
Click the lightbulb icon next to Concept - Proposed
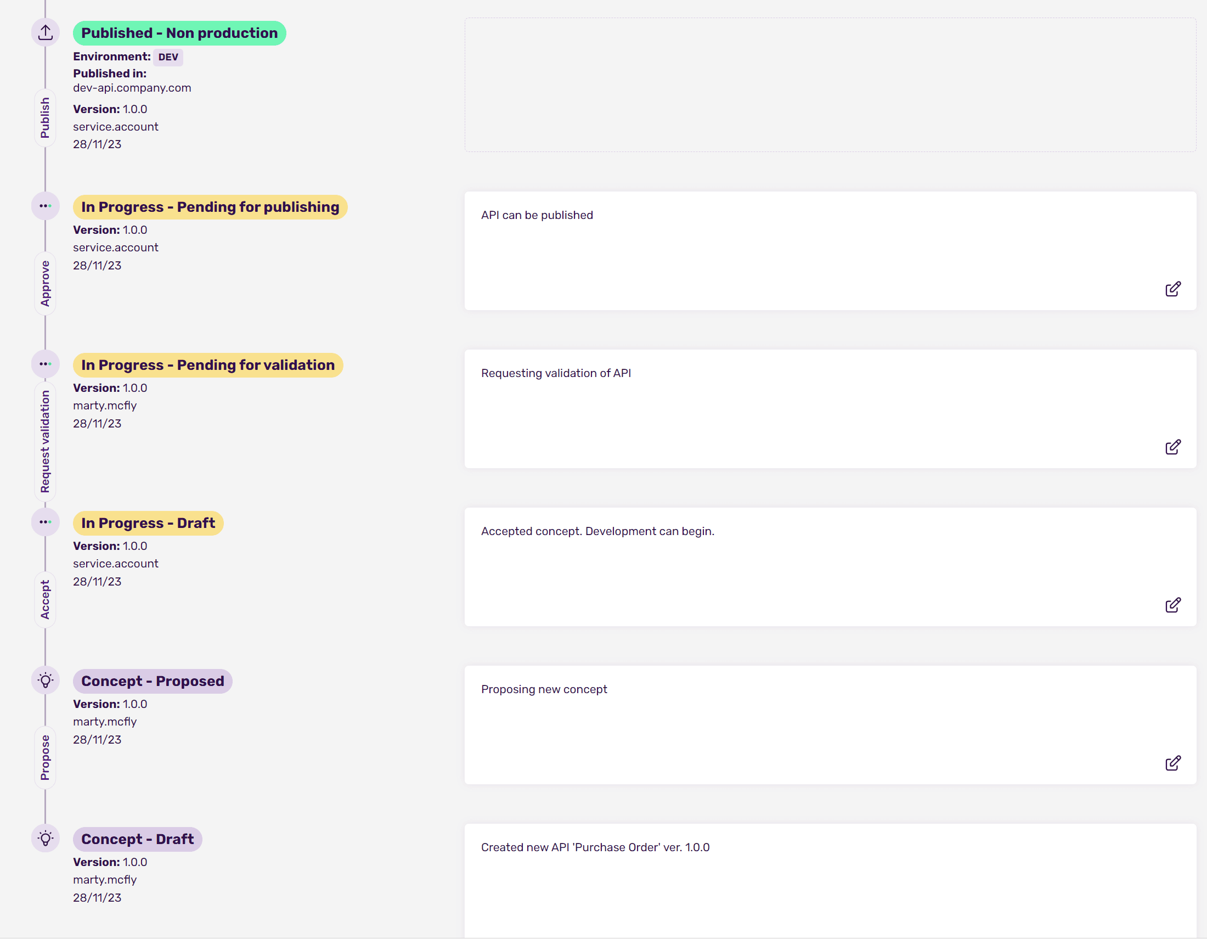(46, 681)
